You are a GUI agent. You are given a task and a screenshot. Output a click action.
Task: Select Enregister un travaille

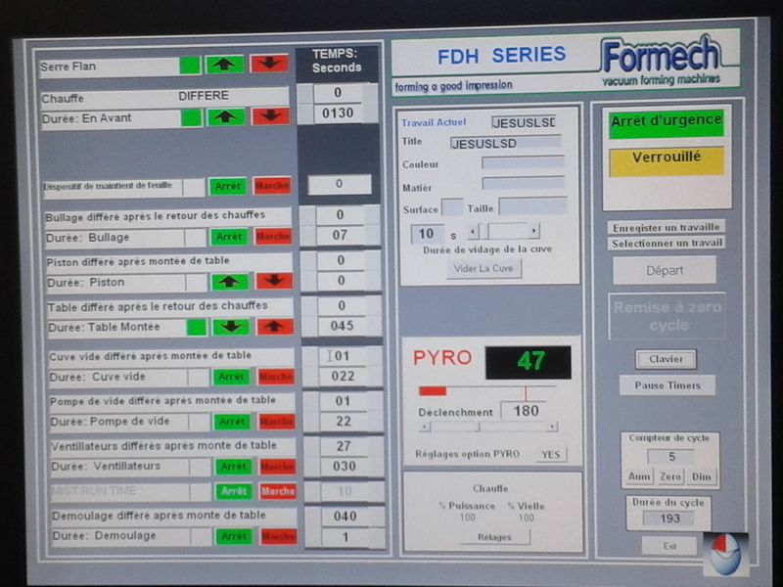pos(667,228)
